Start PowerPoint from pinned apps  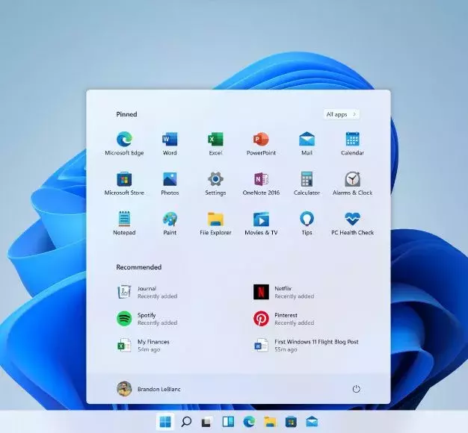tap(261, 143)
